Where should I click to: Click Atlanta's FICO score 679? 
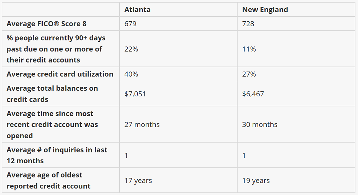[x=130, y=24]
